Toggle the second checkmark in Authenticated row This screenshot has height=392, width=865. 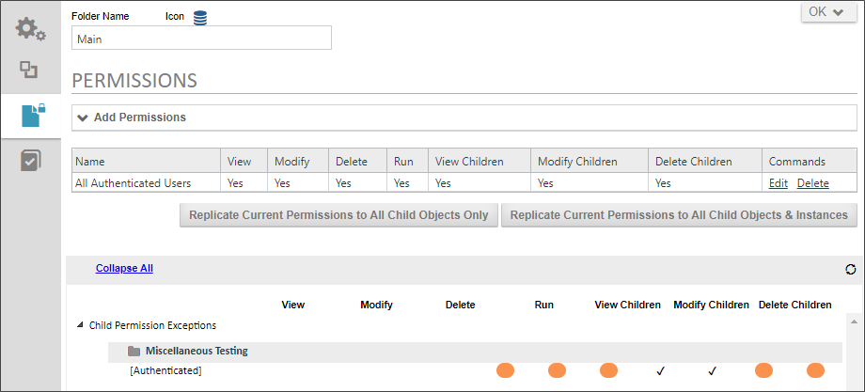point(712,370)
